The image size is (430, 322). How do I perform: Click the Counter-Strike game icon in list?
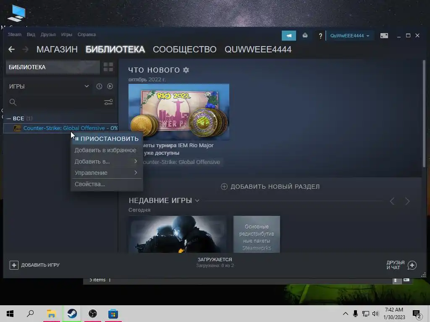pyautogui.click(x=17, y=128)
